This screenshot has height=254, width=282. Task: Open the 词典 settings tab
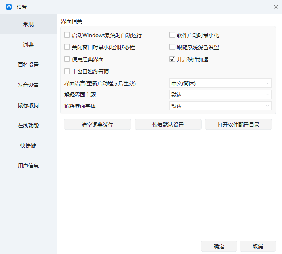click(x=28, y=44)
